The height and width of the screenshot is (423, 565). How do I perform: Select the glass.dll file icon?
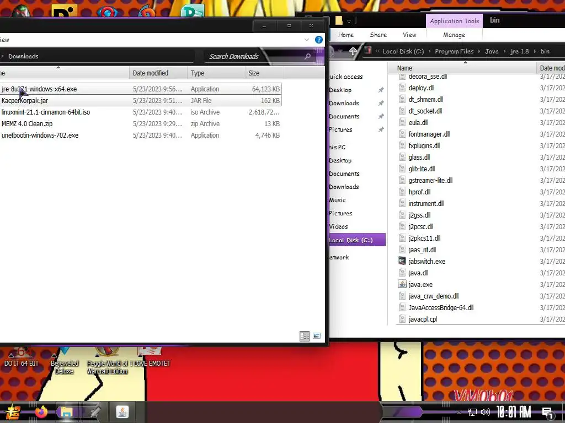click(x=402, y=157)
